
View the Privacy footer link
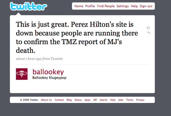point(140,100)
